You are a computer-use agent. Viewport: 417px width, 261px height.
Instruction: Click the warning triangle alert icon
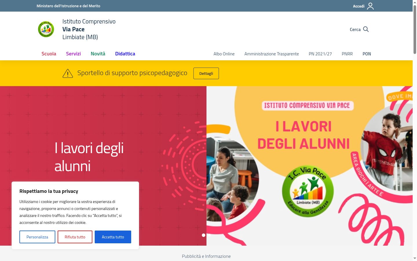[68, 73]
